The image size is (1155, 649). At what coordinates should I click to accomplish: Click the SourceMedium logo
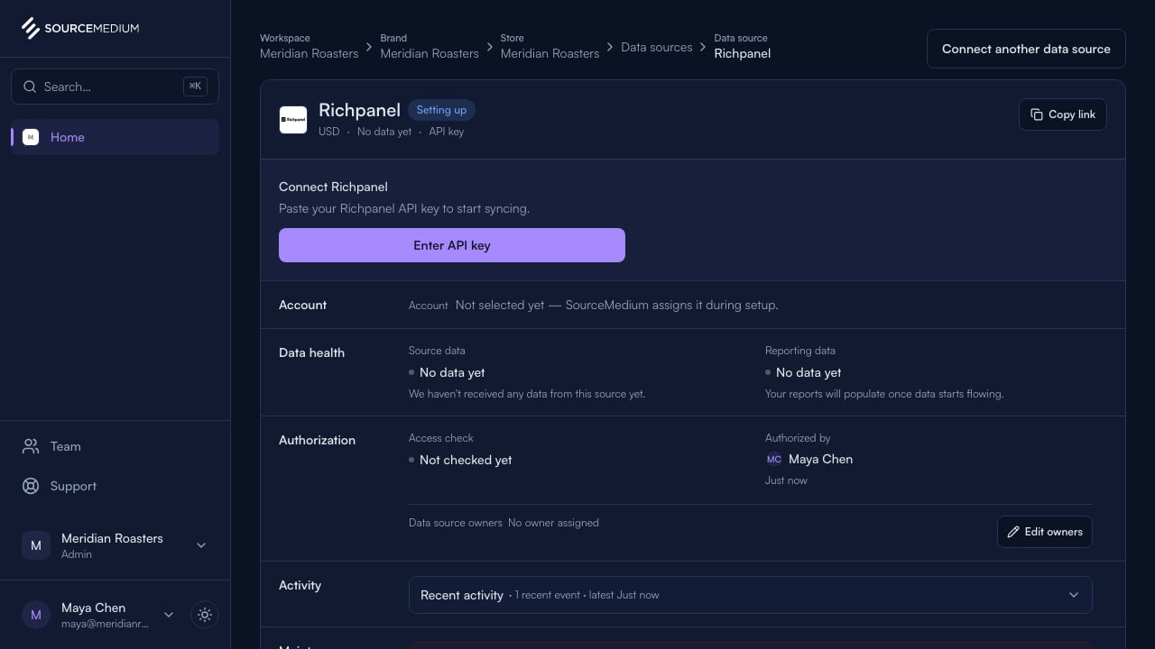coord(79,28)
